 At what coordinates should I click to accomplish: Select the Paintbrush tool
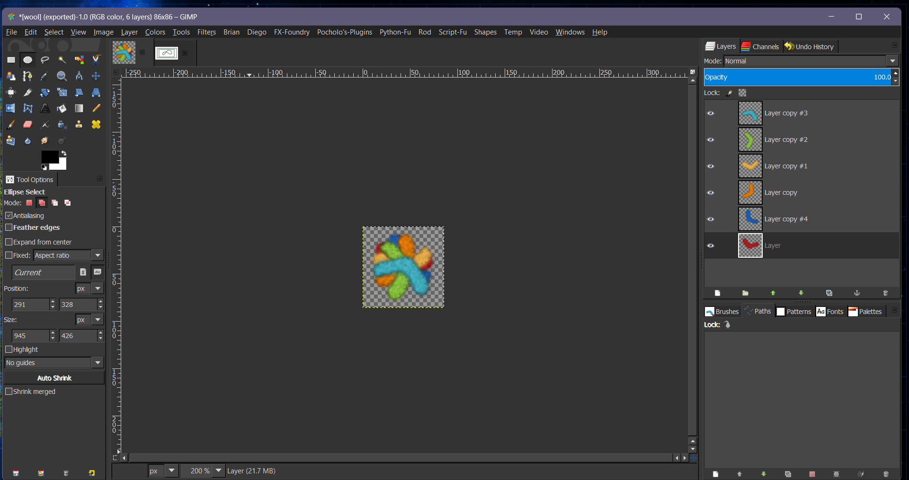11,124
